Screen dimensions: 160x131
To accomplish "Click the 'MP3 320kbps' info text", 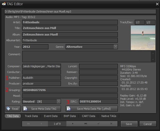I will [x=128, y=66].
